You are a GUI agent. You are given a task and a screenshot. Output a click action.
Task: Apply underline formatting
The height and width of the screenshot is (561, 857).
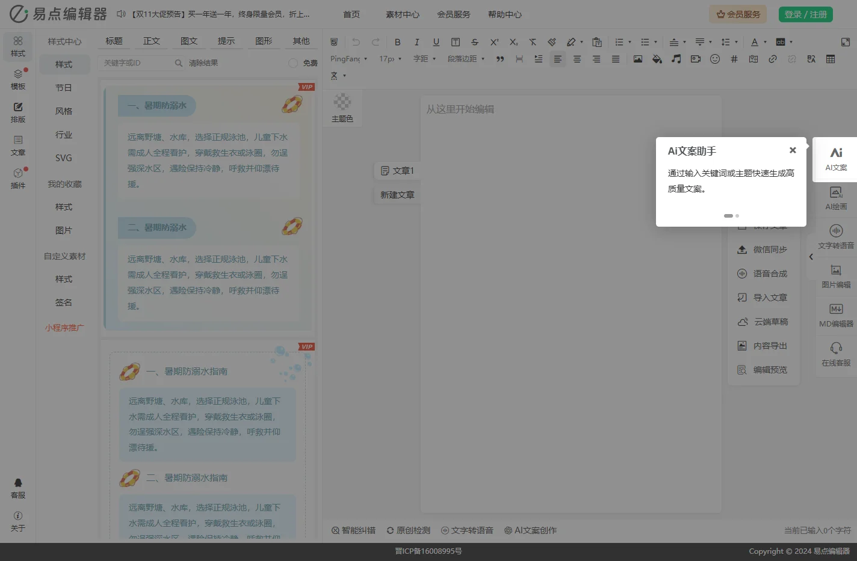pos(436,42)
